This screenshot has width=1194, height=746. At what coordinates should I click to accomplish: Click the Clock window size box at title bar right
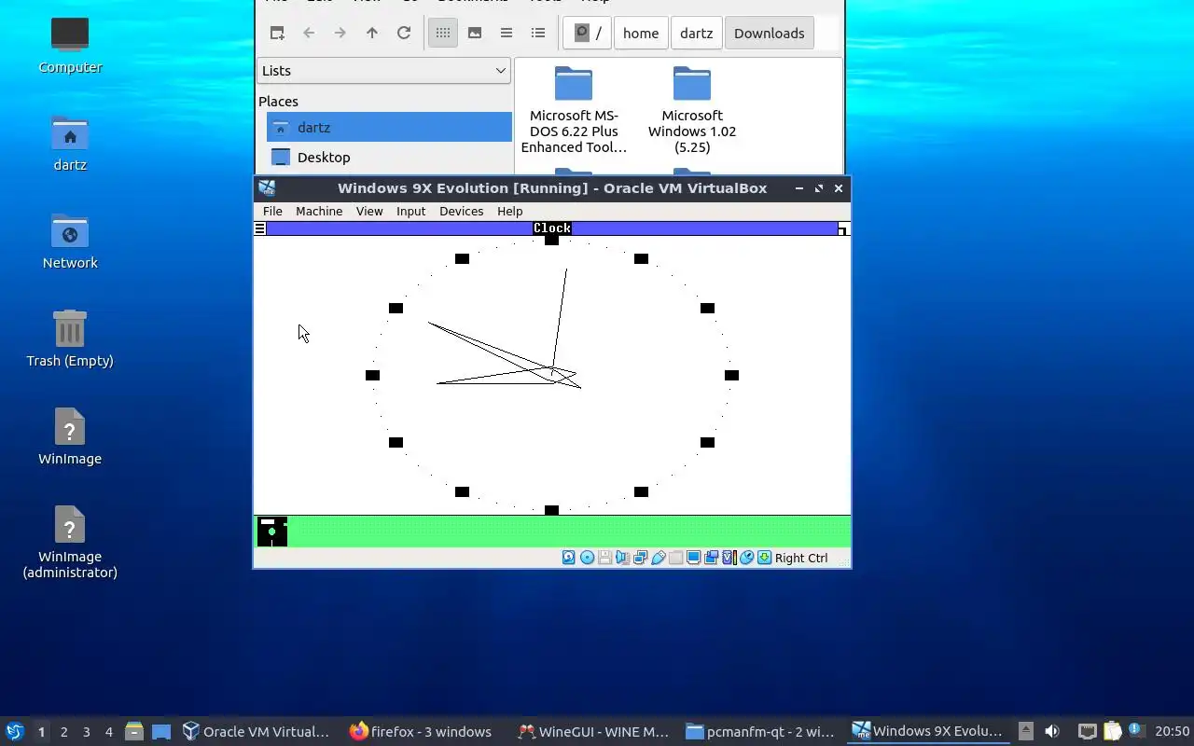[842, 228]
